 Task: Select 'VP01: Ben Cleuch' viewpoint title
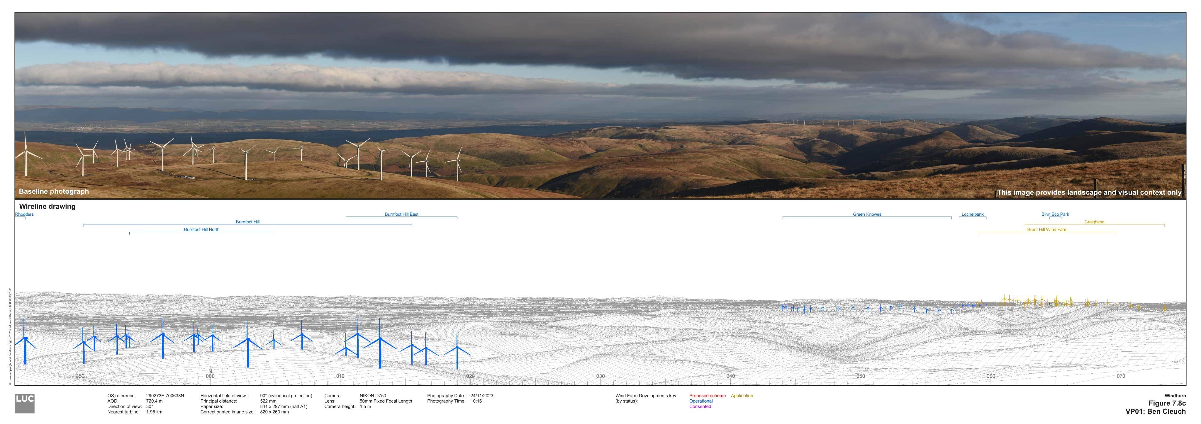coord(1155,411)
